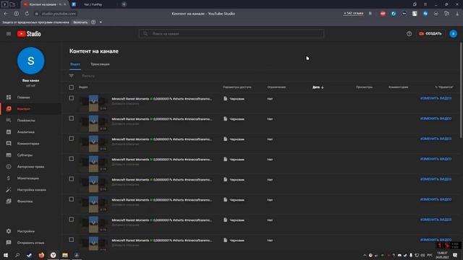The height and width of the screenshot is (260, 463).
Task: Tick the checkbox of the eighth video row
Action: click(72, 240)
